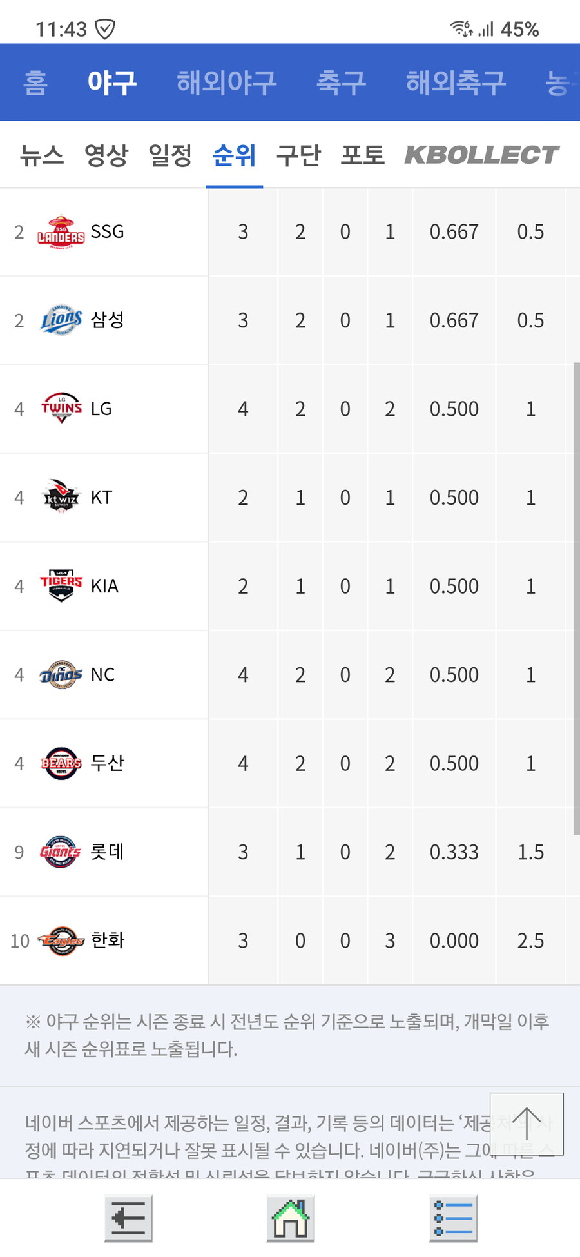Open the LG Twins logo
580x1257 pixels.
[61, 409]
